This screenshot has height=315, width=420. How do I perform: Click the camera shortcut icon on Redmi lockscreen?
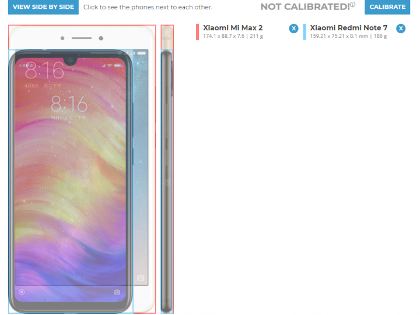(x=117, y=292)
